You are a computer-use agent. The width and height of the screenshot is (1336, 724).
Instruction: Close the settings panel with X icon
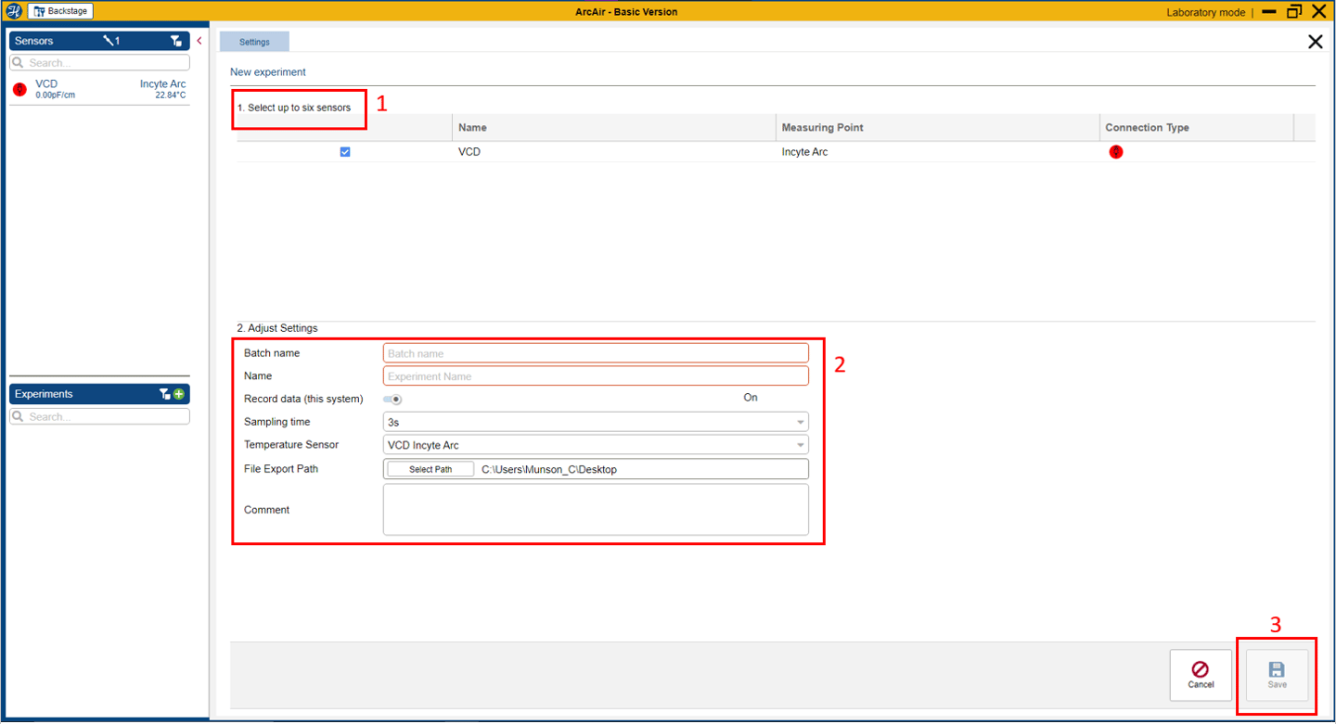click(1315, 42)
